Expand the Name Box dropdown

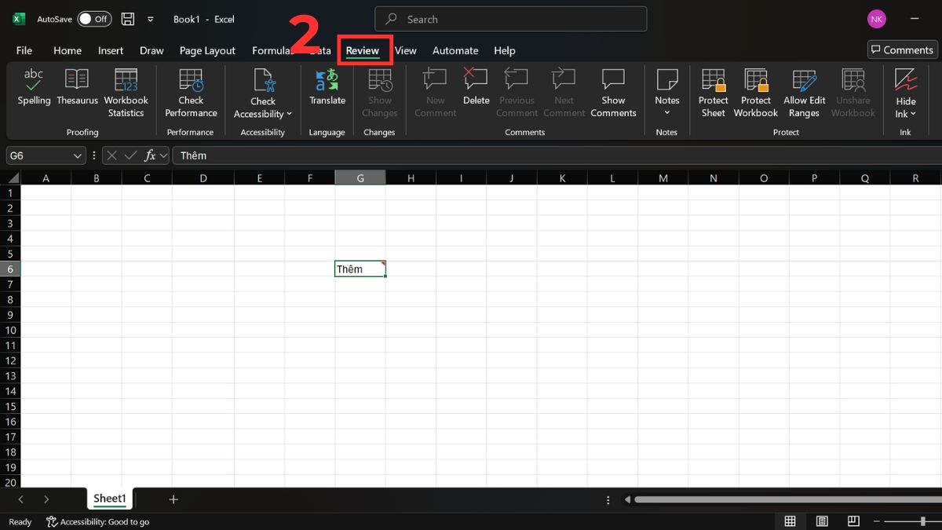click(76, 155)
